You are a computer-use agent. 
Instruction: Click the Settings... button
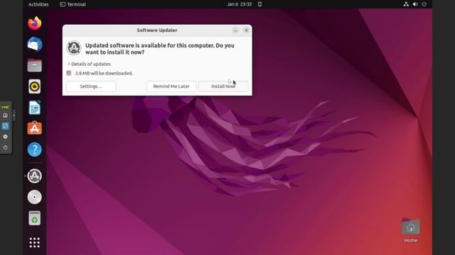point(91,86)
